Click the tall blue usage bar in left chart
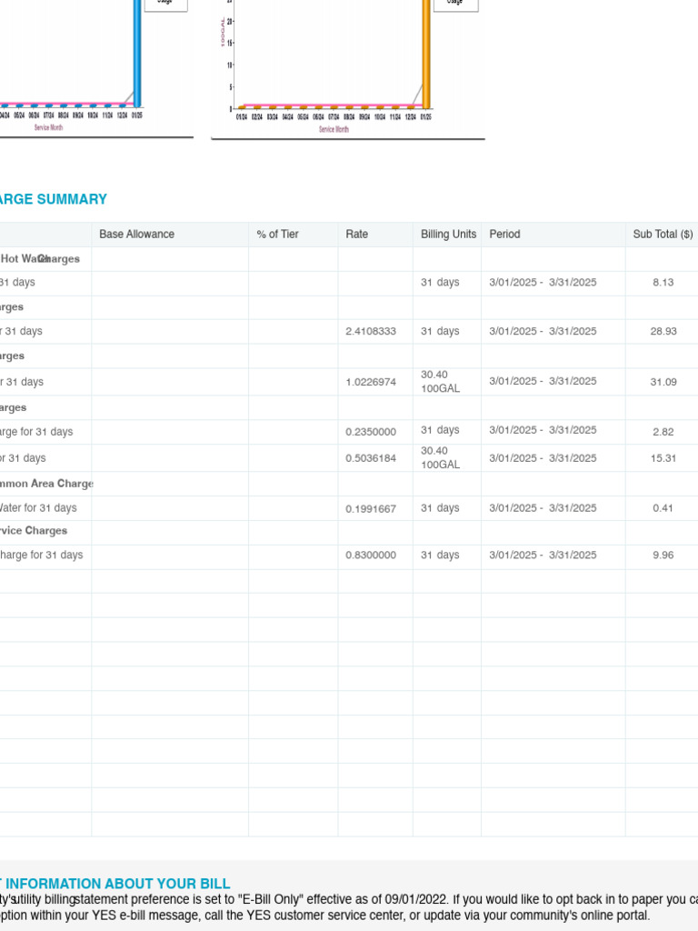 (x=137, y=54)
